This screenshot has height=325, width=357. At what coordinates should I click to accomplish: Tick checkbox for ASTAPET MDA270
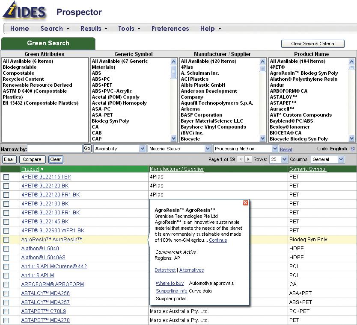point(6,320)
